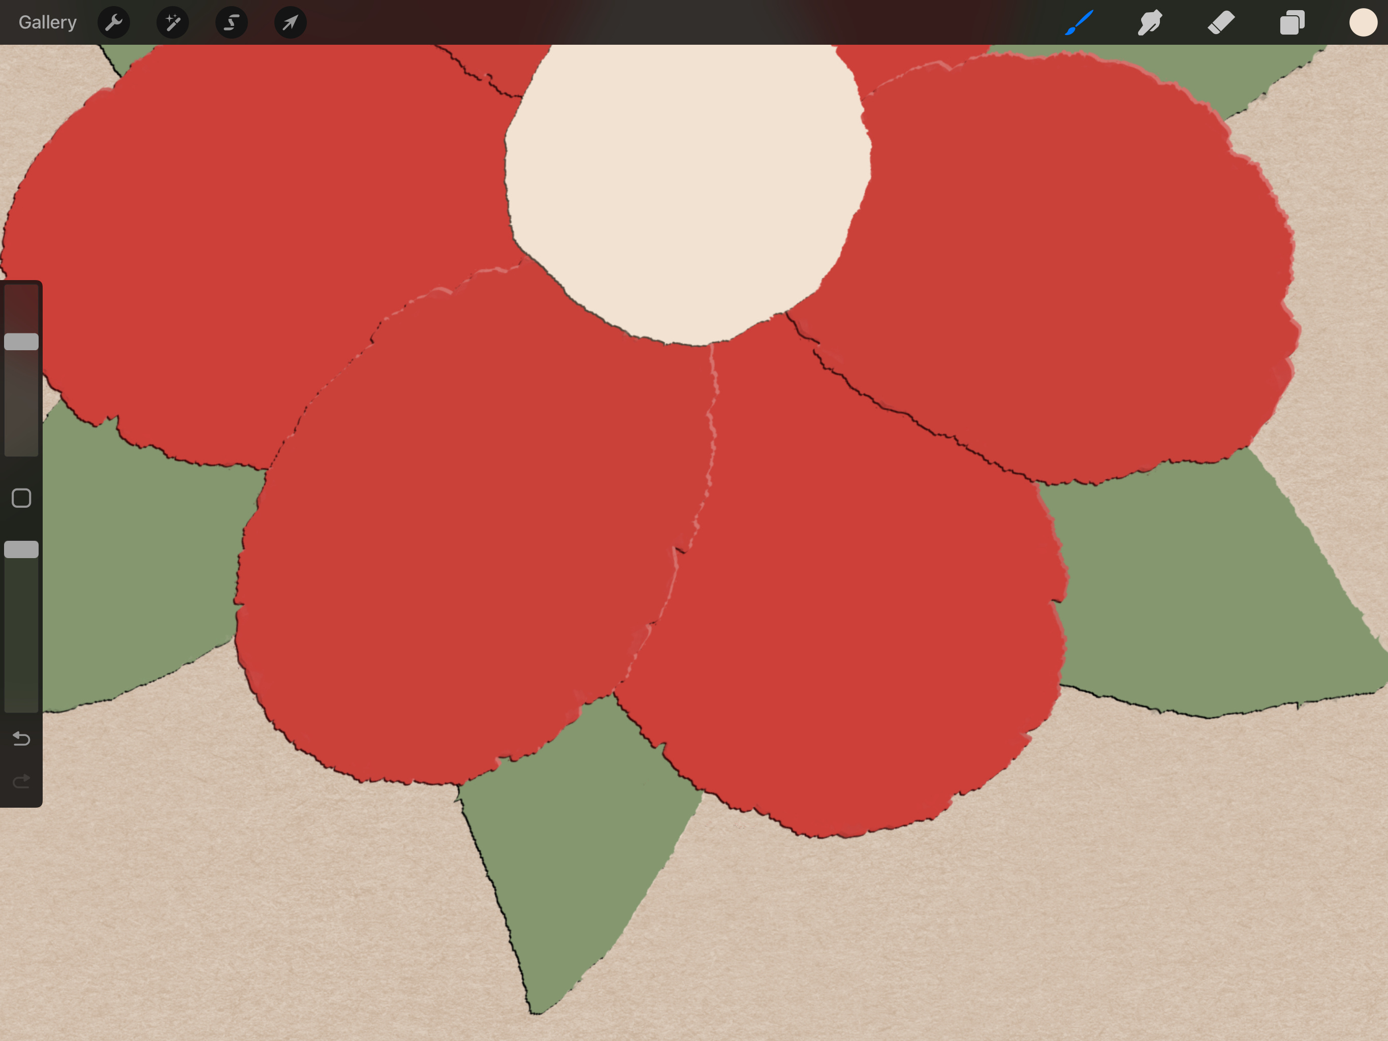Open the Adjustments magic wand menu
This screenshot has height=1041, width=1388.
tap(173, 22)
